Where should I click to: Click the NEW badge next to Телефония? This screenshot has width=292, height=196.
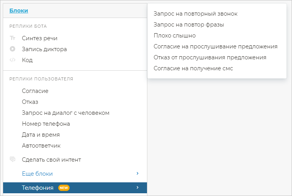(64, 188)
